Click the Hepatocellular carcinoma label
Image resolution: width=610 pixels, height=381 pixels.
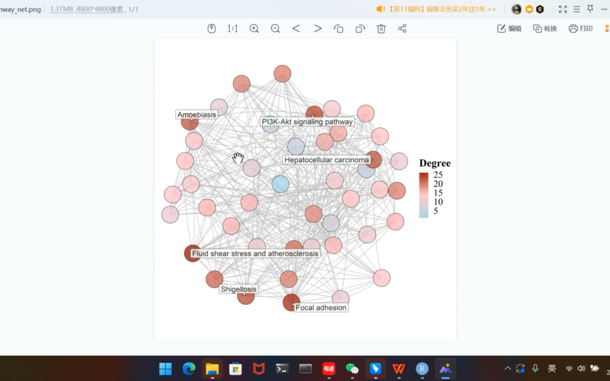click(327, 160)
